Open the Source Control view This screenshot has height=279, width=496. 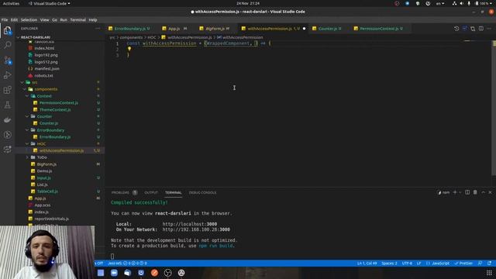pyautogui.click(x=7, y=60)
